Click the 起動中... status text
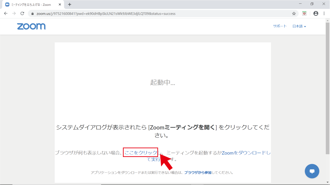 [x=162, y=82]
